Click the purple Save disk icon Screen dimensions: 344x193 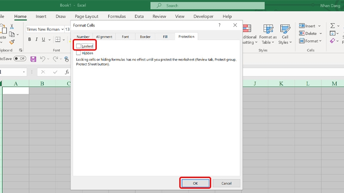[33, 59]
